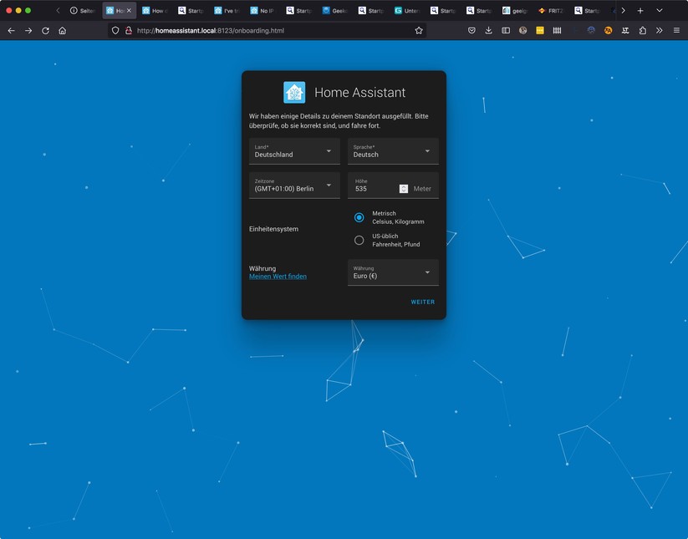Select the Metrisch unit system radio button
688x539 pixels.
(x=359, y=216)
